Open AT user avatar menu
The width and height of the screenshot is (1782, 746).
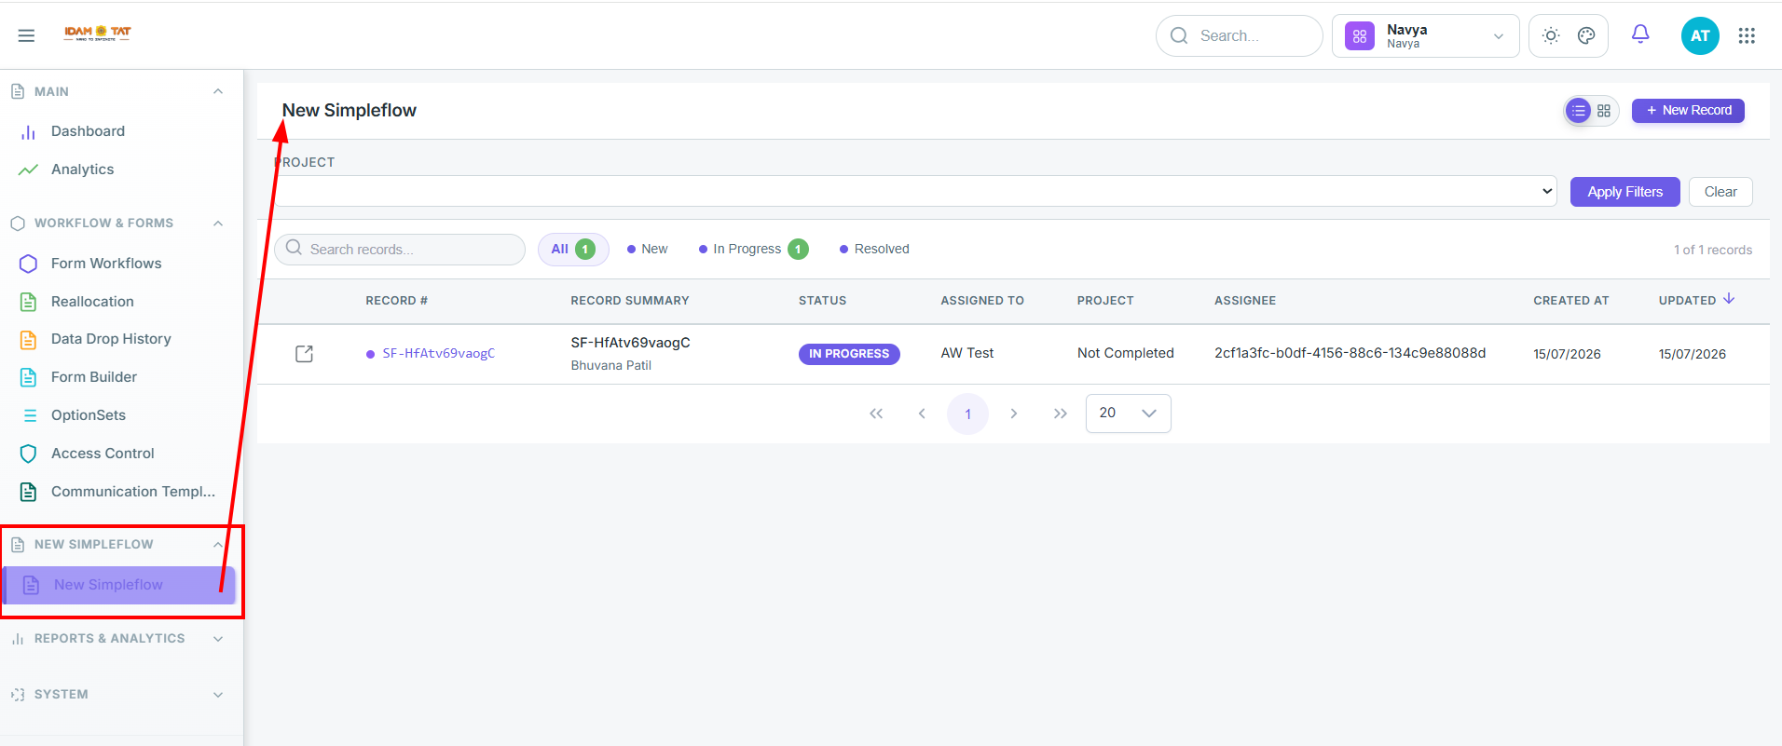tap(1700, 35)
